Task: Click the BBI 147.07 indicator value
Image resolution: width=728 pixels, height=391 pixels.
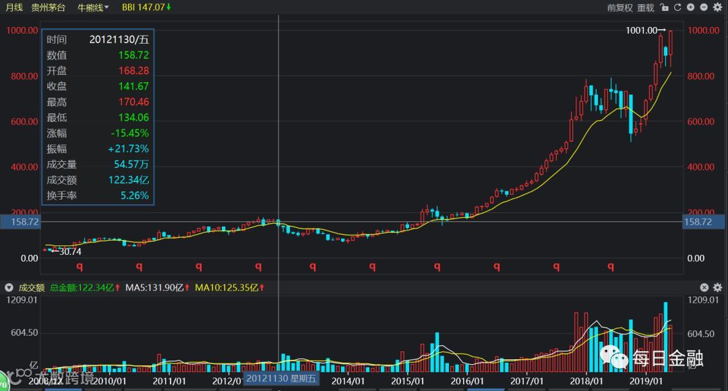Action: [146, 7]
